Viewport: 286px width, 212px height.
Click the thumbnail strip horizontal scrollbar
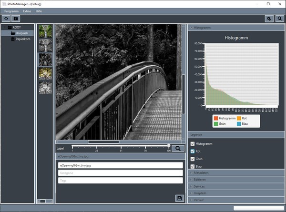pos(45,201)
